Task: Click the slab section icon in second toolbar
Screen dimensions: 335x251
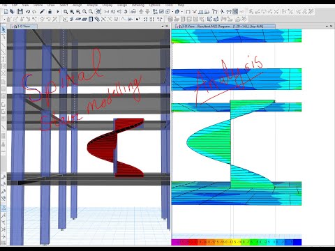Action: point(78,19)
